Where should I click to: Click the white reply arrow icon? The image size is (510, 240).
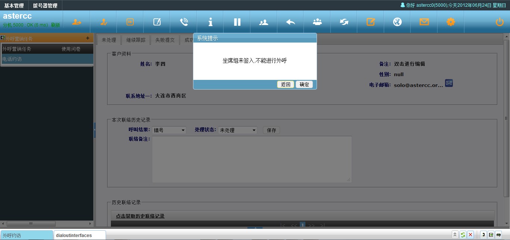pyautogui.click(x=290, y=22)
